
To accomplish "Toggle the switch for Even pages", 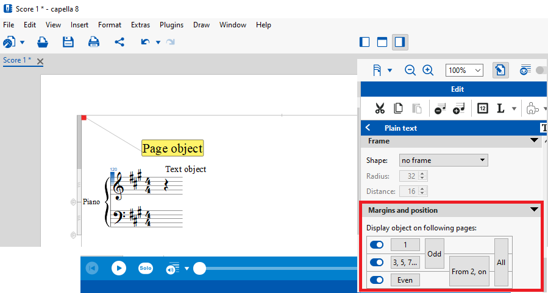I will 377,280.
